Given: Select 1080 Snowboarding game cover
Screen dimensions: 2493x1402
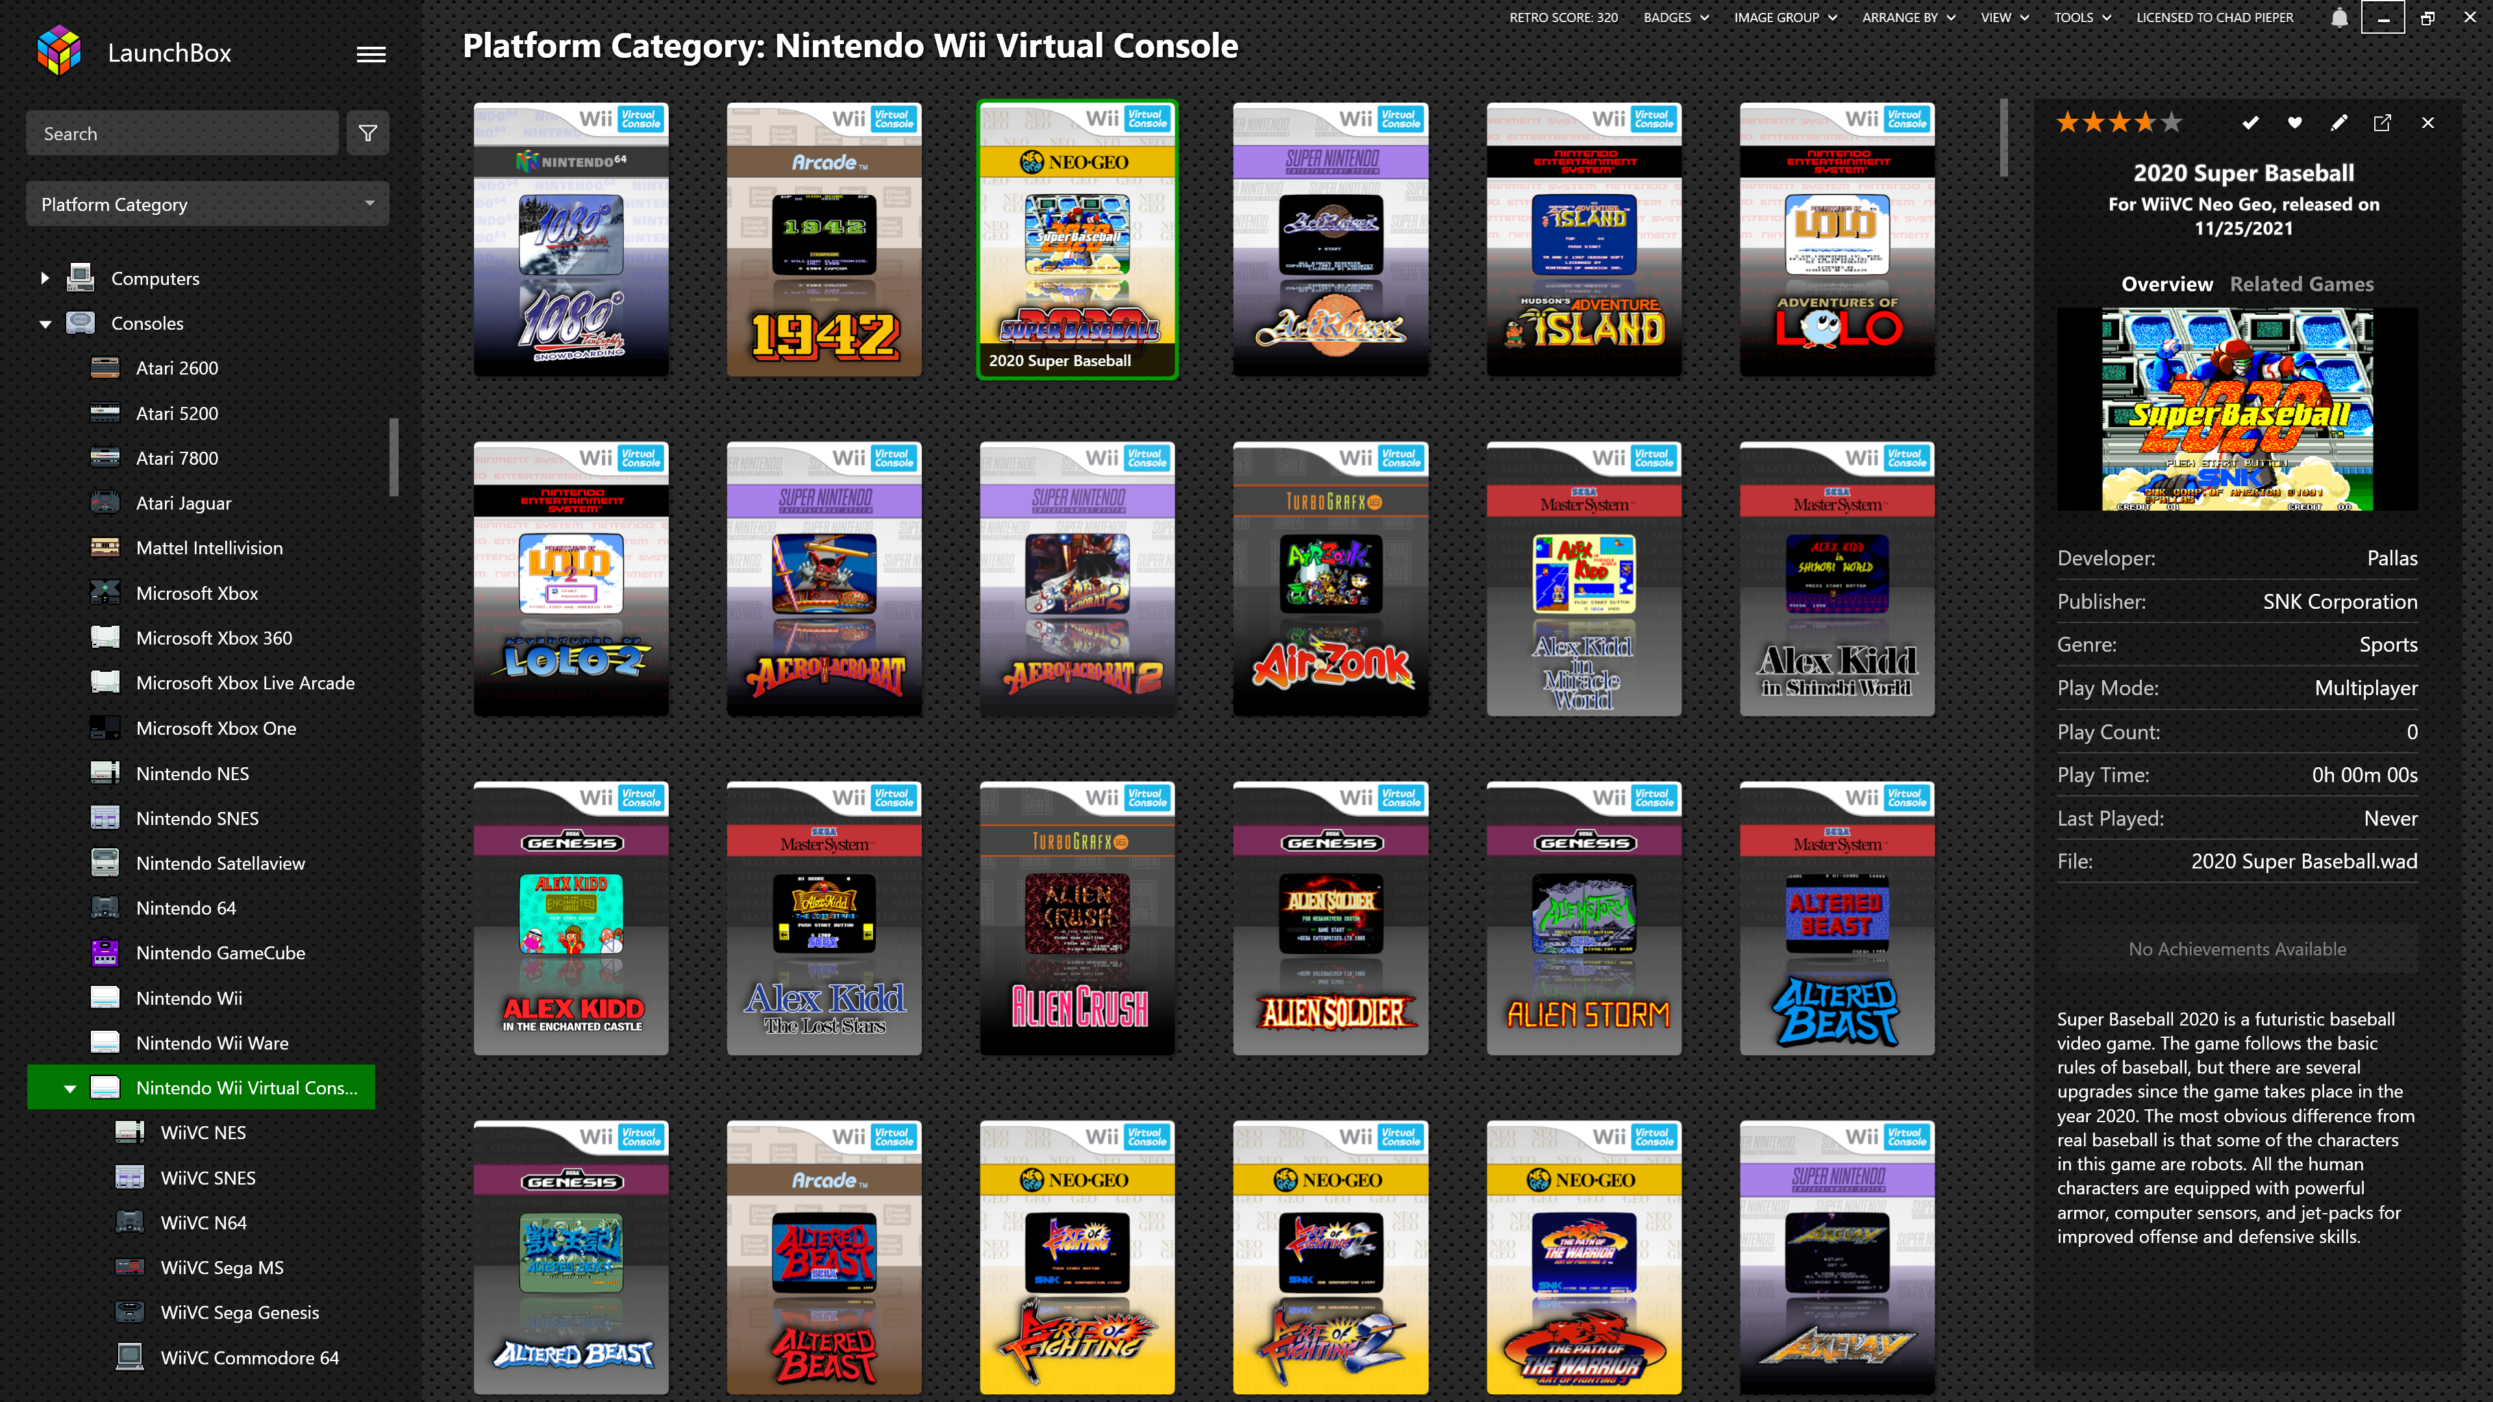Looking at the screenshot, I should pos(571,240).
